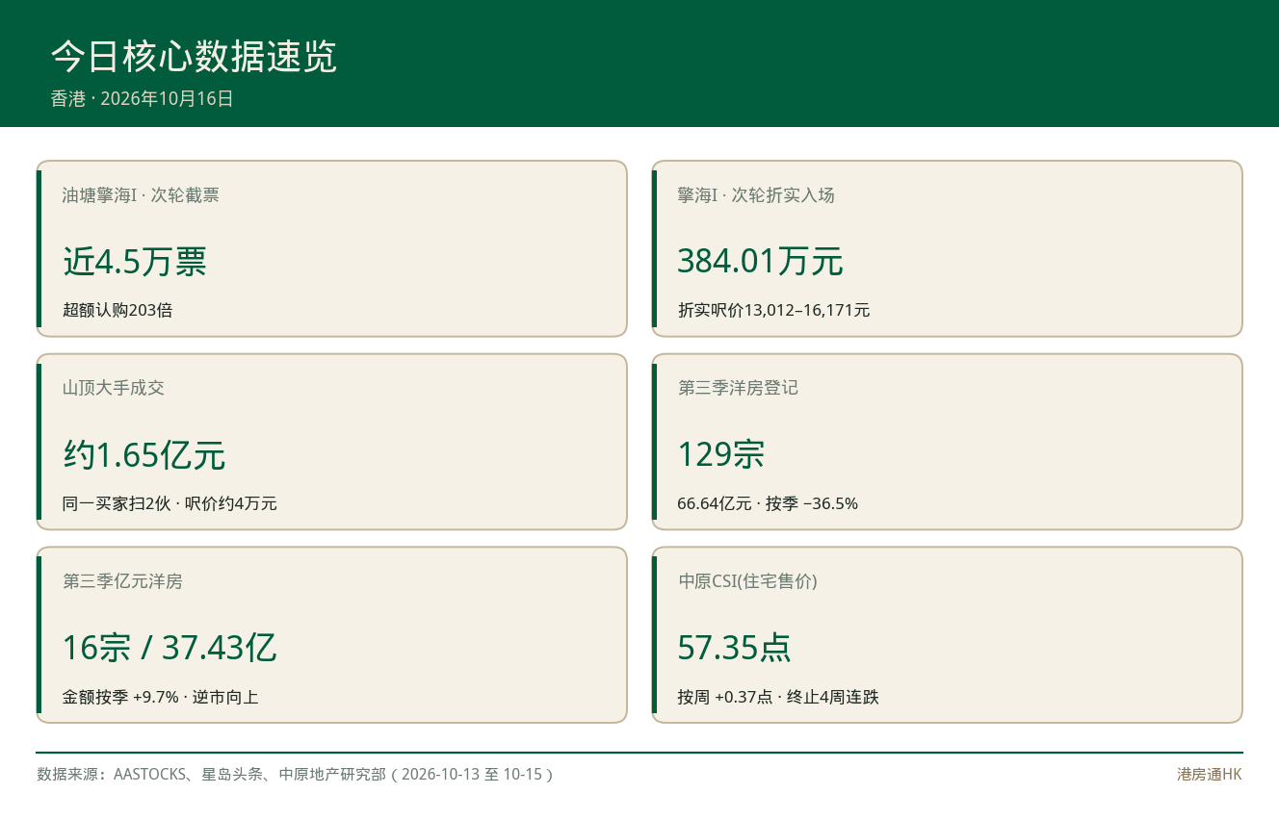1279x820 pixels.
Task: Click the value 近4.5万票
Action: (135, 261)
